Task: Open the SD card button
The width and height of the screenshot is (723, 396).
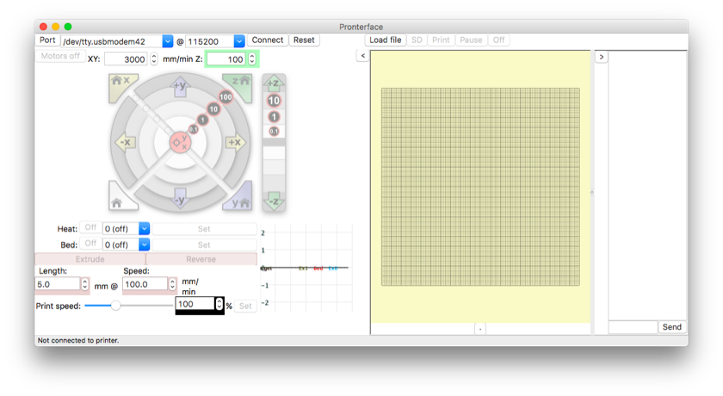Action: coord(417,40)
